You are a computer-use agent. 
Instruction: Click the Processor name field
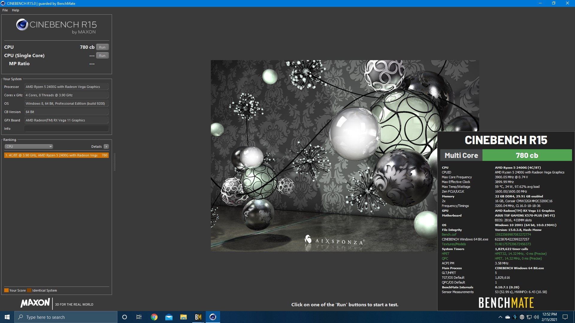[66, 87]
